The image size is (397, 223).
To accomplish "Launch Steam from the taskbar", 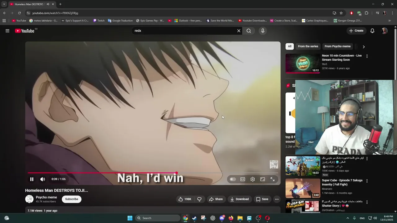I will click(x=194, y=218).
